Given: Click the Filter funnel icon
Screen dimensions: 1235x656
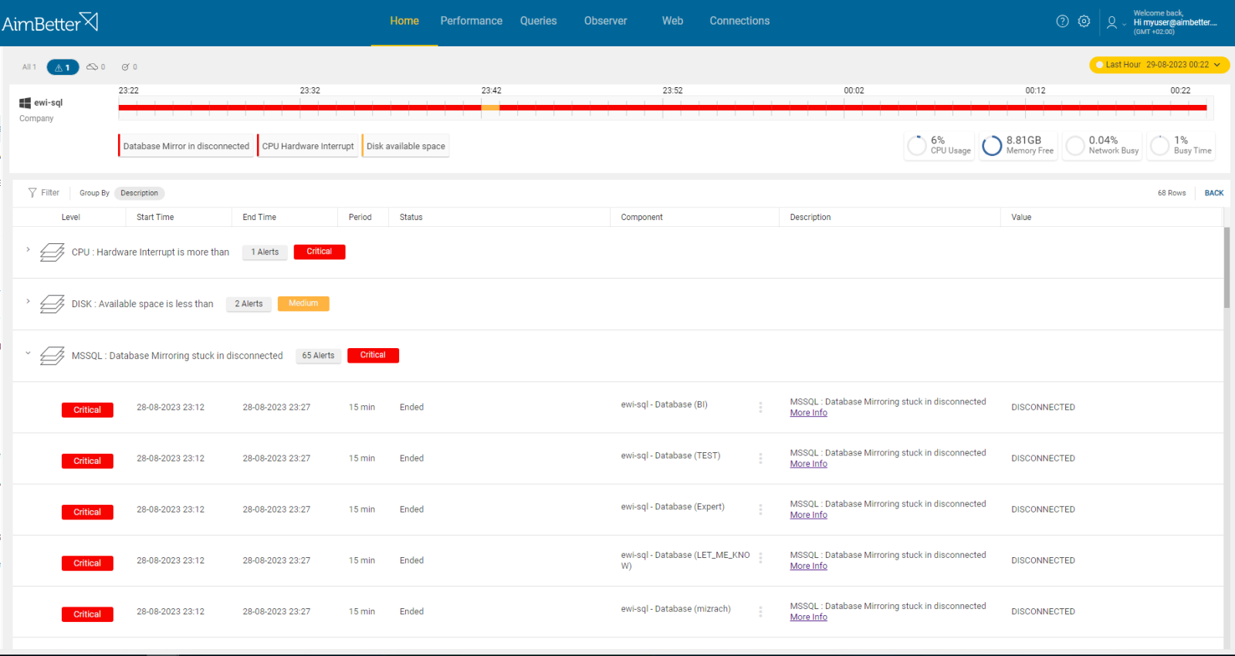Looking at the screenshot, I should (x=32, y=193).
